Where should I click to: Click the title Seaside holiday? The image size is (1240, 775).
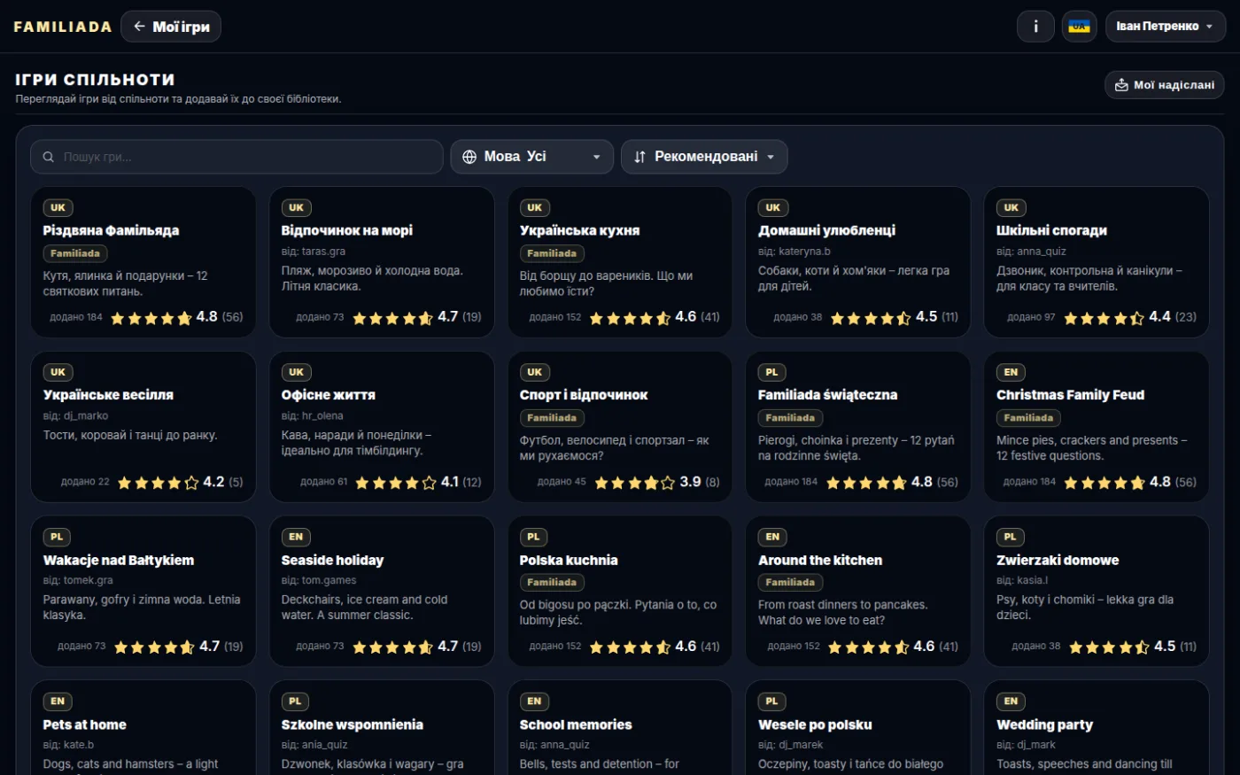333,560
